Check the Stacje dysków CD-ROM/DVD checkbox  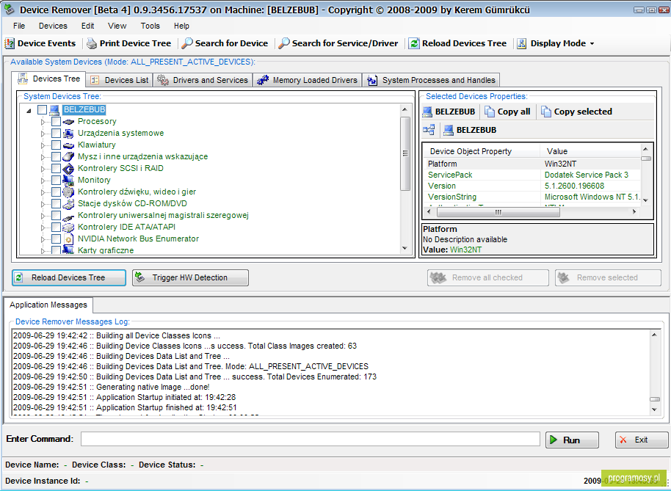click(x=56, y=203)
